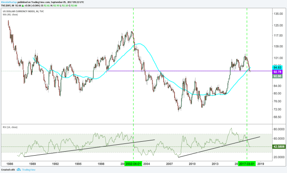Click the 135.00 price axis label
The height and width of the screenshot is (173, 287).
click(x=278, y=14)
